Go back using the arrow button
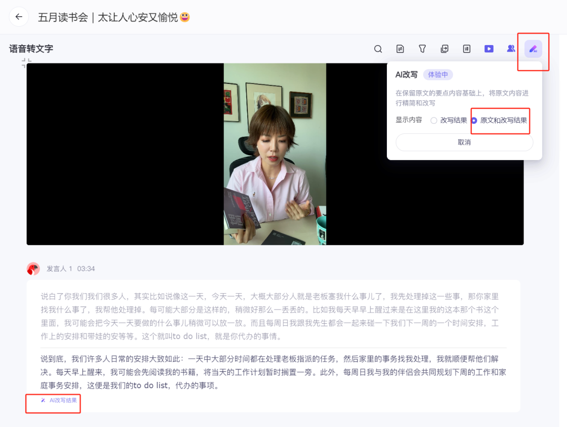This screenshot has width=567, height=427. pos(19,17)
